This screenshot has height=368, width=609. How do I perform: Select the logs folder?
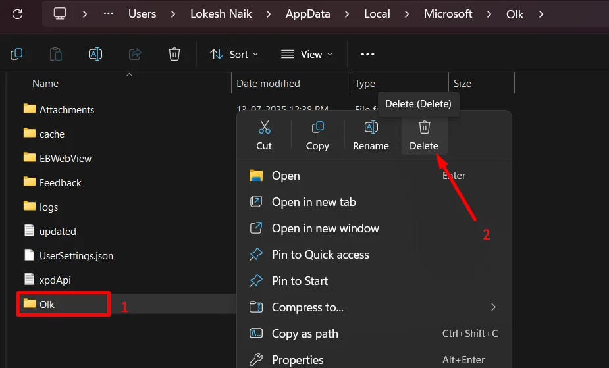(x=41, y=207)
